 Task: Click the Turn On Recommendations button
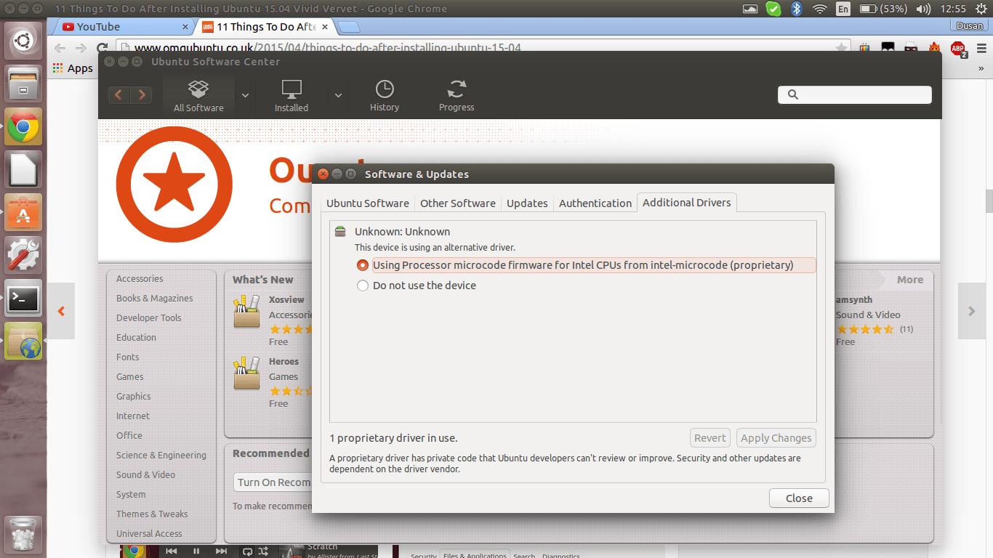coord(273,482)
